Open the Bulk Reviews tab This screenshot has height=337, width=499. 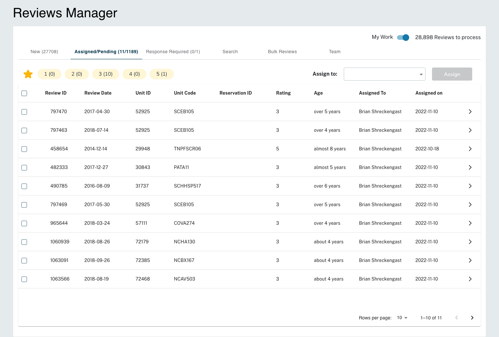[282, 52]
